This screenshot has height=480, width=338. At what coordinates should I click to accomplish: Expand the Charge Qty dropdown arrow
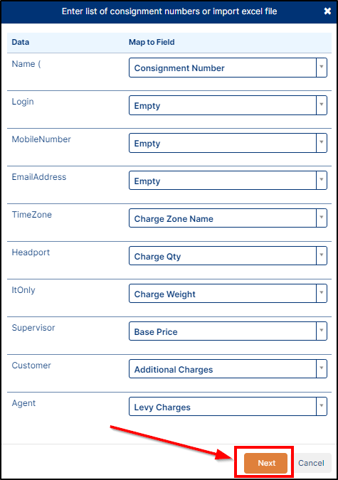[322, 255]
